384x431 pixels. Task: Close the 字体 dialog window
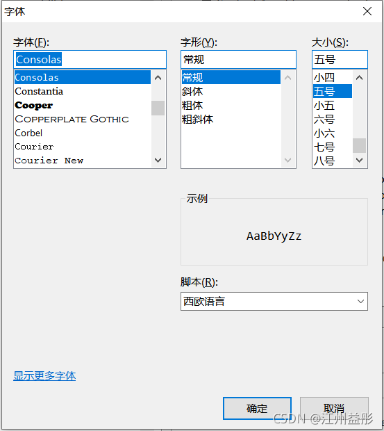coord(367,11)
